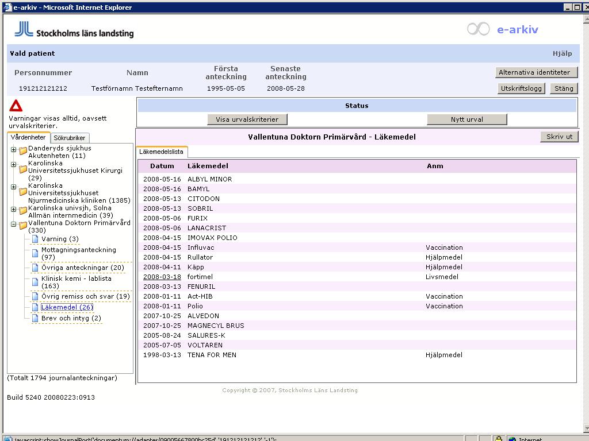Open Klinisk kemi - lablista (163)
This screenshot has height=441, width=589.
tap(77, 282)
